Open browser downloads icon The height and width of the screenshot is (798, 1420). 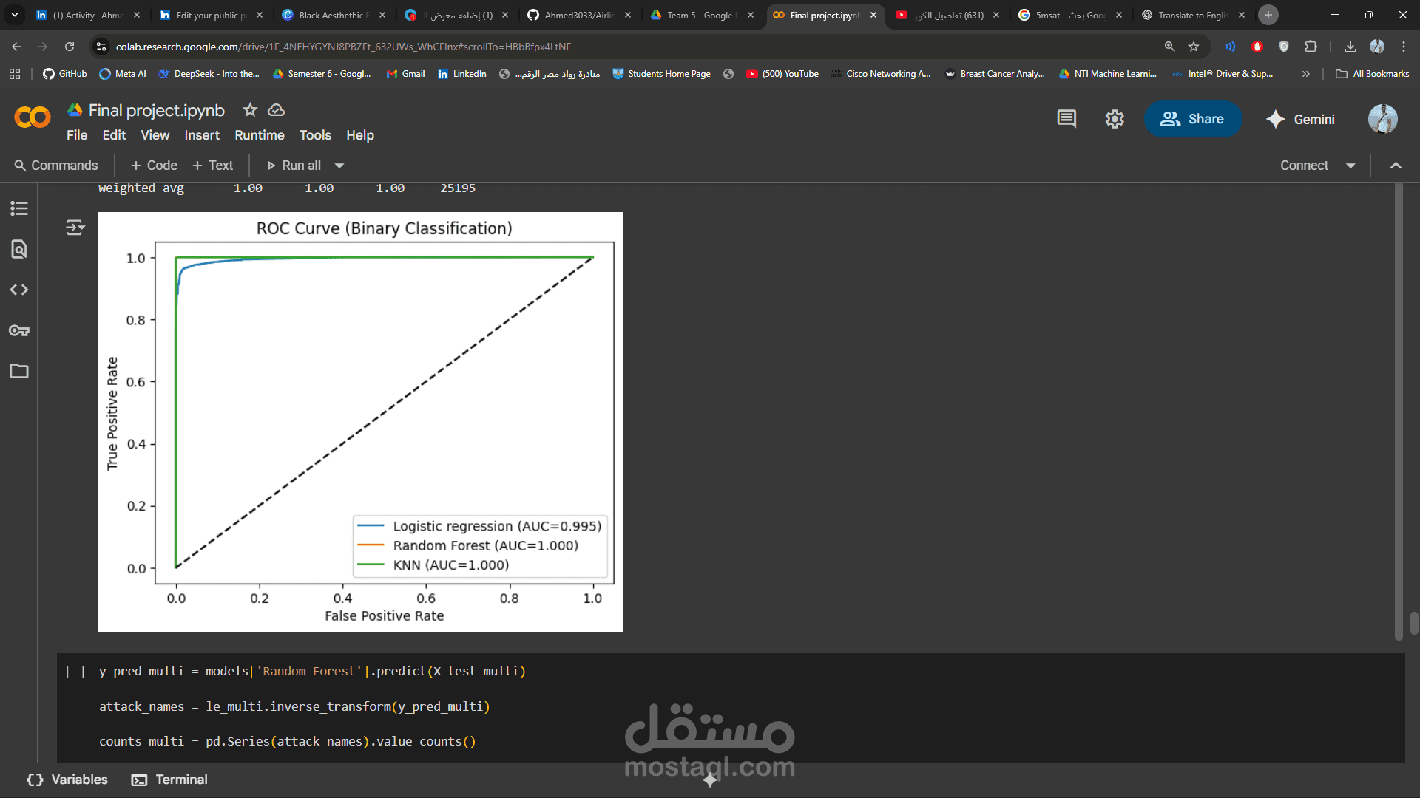pos(1350,47)
